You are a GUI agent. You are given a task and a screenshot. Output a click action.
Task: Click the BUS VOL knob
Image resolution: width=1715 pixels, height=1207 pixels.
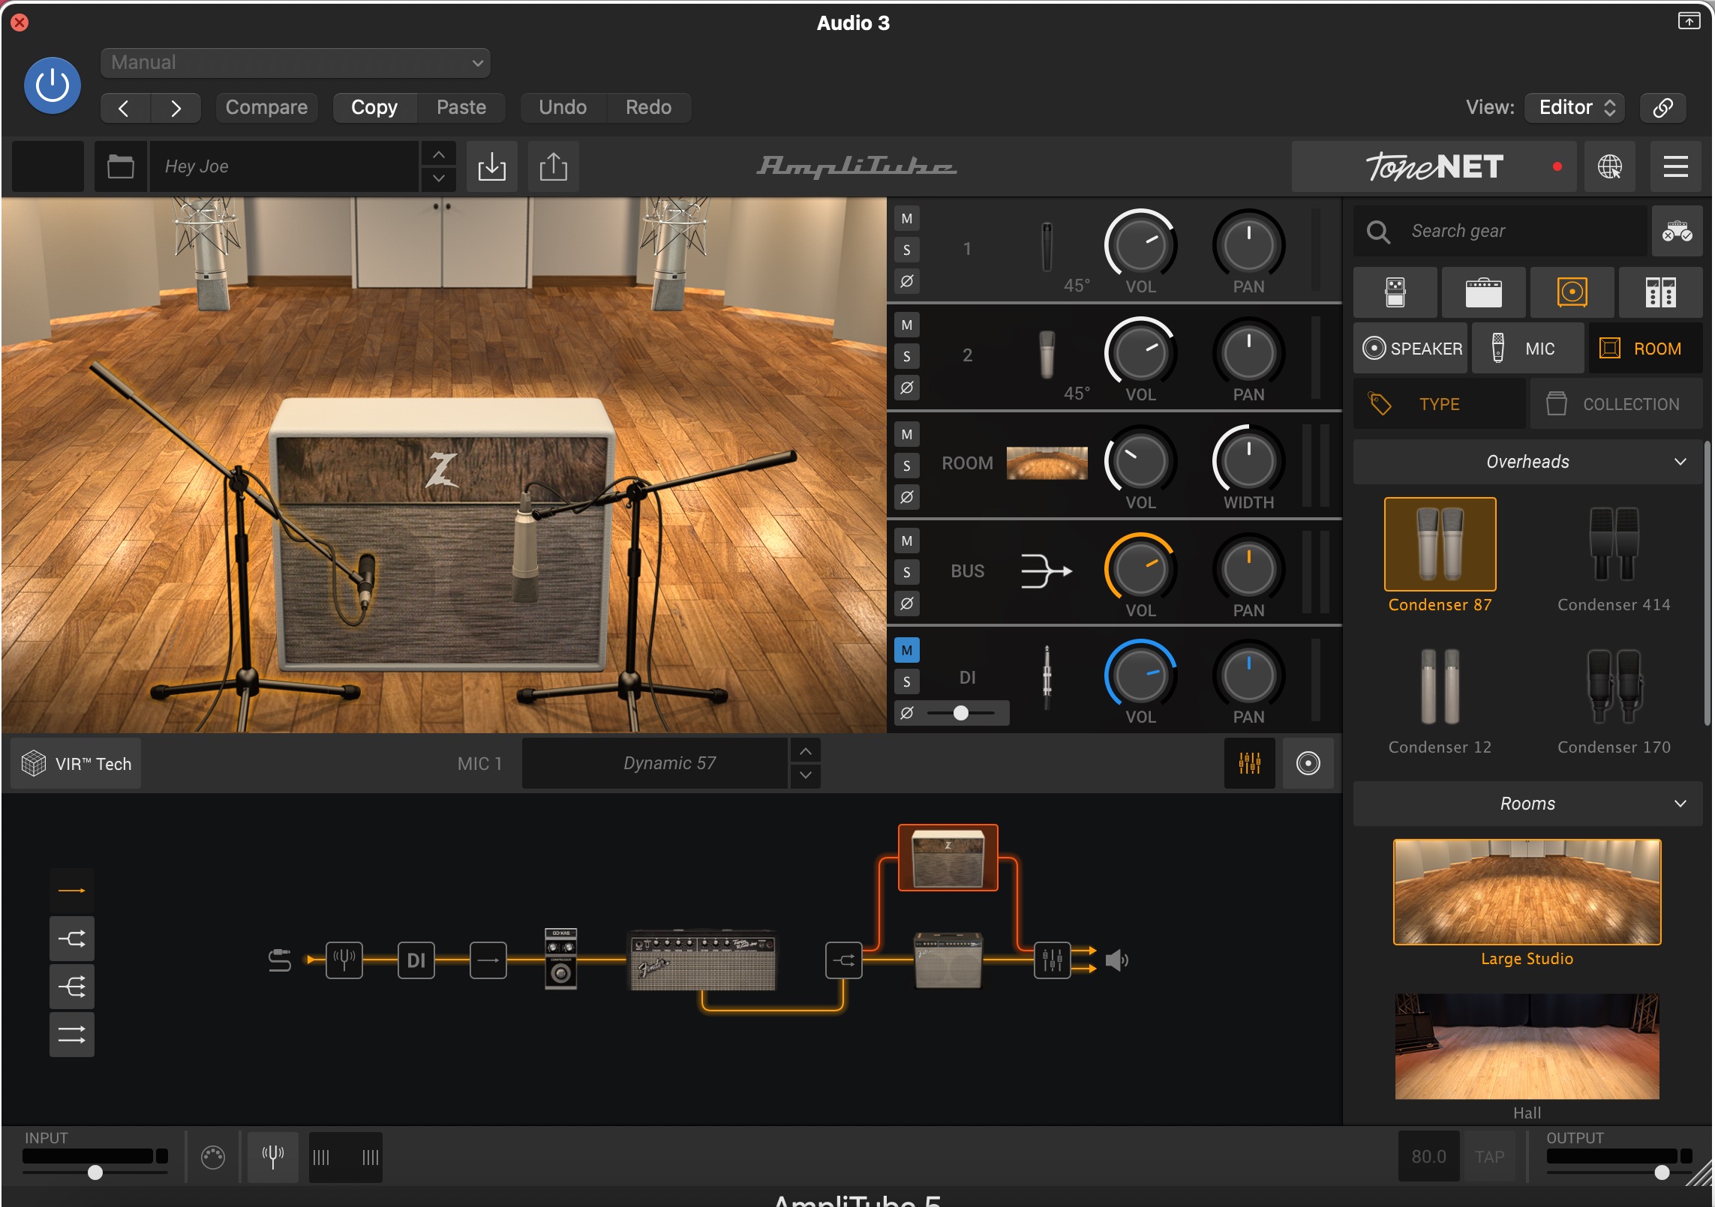(x=1140, y=568)
